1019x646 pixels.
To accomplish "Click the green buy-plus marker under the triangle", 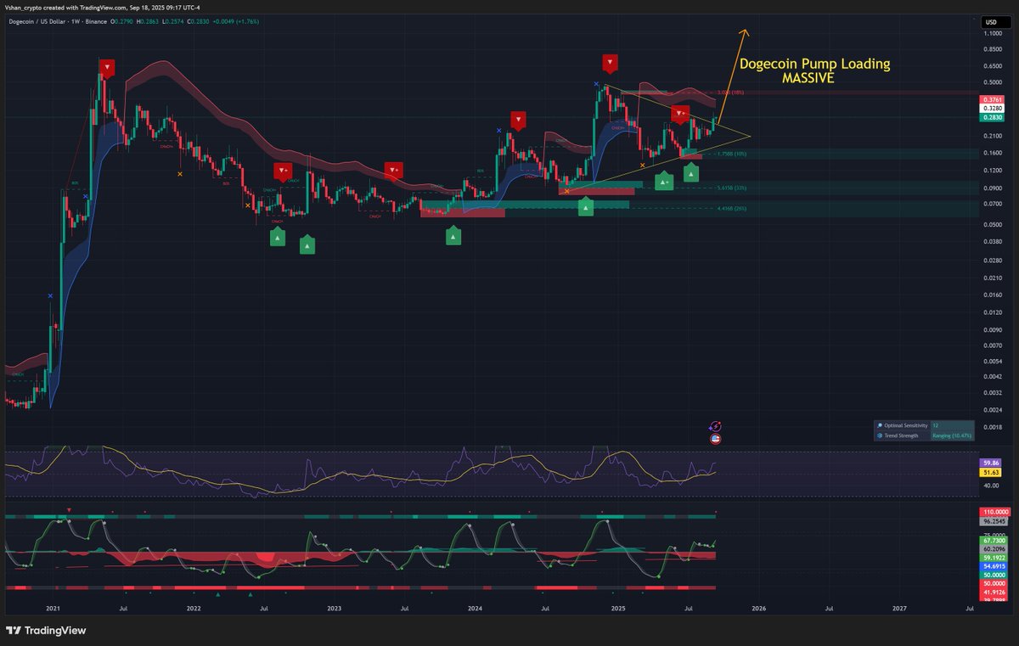I will click(664, 182).
